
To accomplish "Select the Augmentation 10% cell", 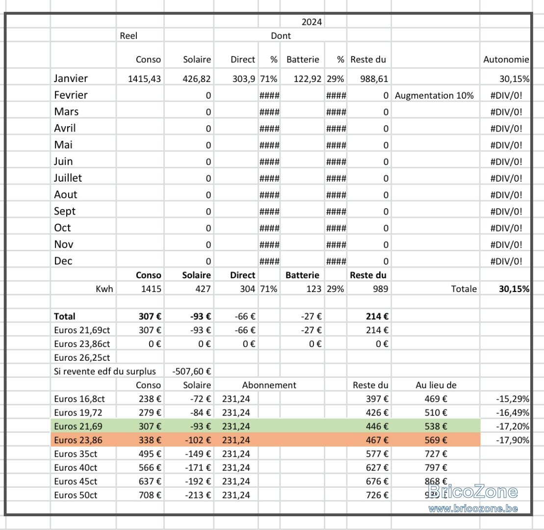I will [x=436, y=95].
